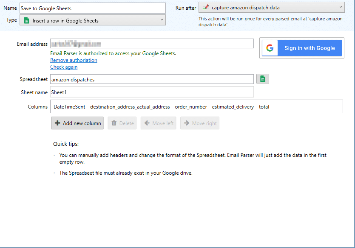Click the Google G logo icon
Screen dimensions: 355x248
point(270,48)
